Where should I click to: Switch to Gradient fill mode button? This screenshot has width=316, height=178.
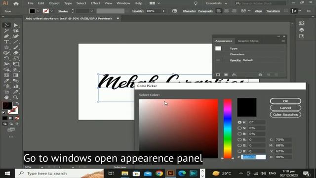[11, 118]
